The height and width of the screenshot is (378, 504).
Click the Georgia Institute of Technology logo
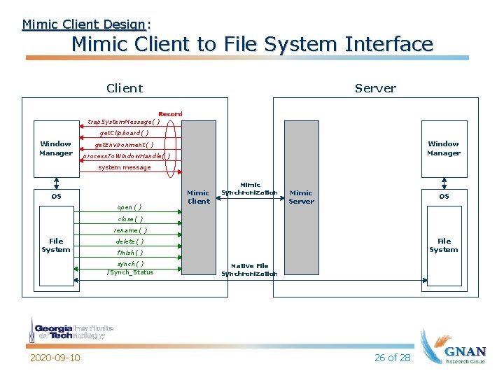71,330
